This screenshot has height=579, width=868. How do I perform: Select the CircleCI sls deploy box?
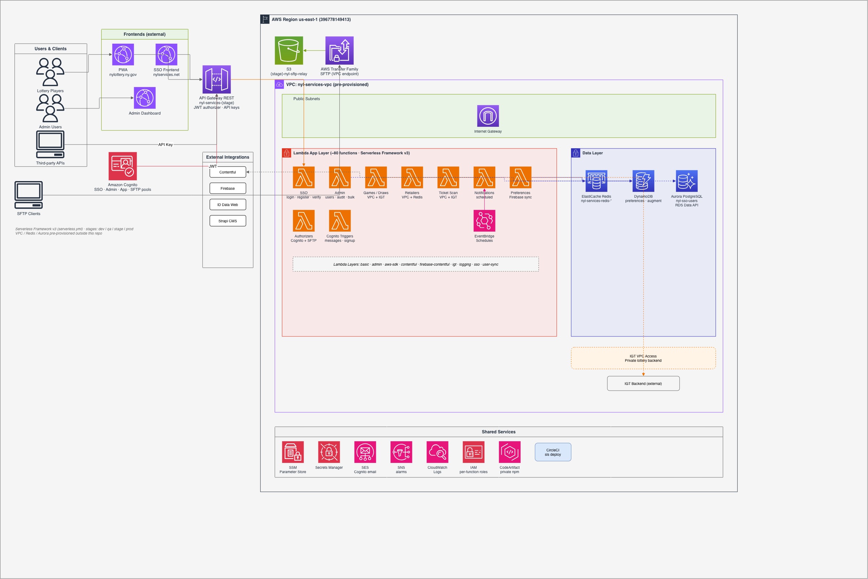553,453
